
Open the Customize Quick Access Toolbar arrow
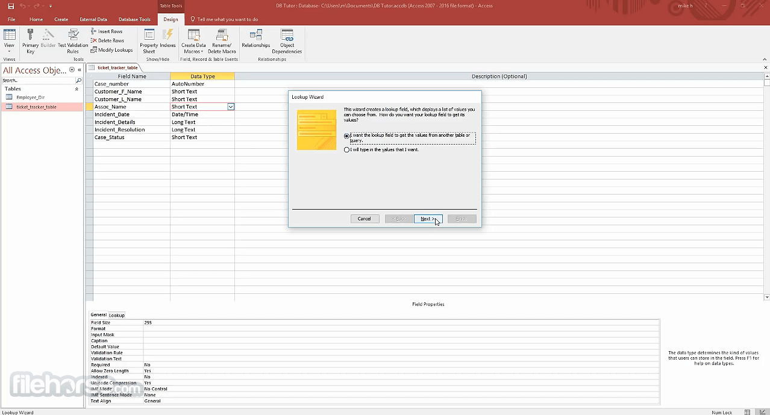51,6
